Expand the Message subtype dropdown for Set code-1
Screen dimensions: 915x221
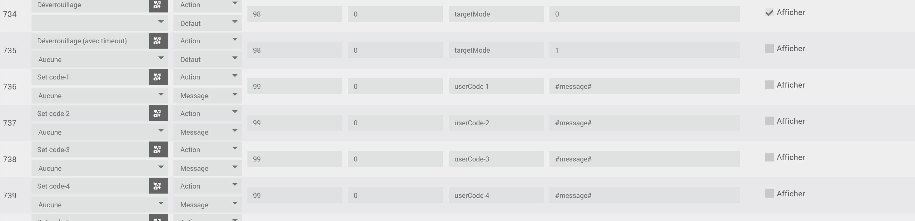click(207, 96)
